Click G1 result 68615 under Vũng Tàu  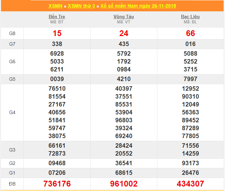[124, 172]
